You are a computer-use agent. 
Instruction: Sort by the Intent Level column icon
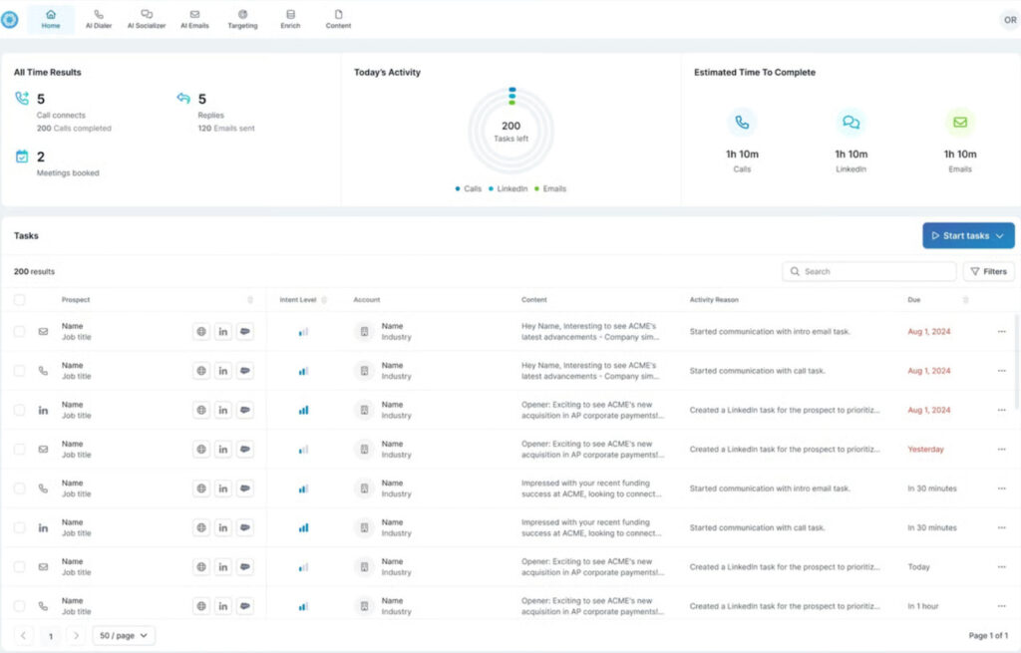pos(324,299)
